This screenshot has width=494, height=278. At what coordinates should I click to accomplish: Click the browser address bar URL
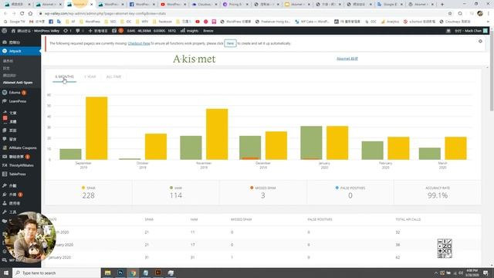[105, 14]
